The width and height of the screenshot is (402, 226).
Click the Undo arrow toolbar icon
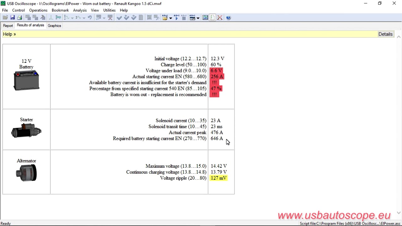pos(90,18)
